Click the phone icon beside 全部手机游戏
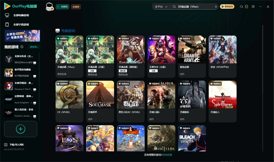The height and width of the screenshot is (162, 274). tap(7, 25)
